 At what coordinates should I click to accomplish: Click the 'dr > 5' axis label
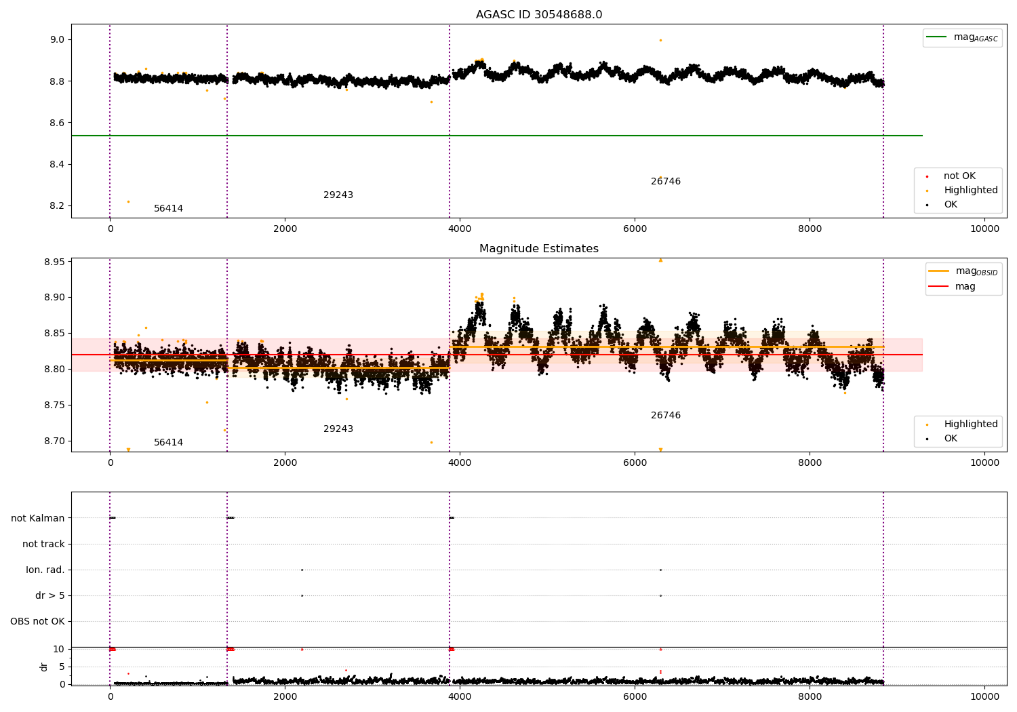(50, 595)
